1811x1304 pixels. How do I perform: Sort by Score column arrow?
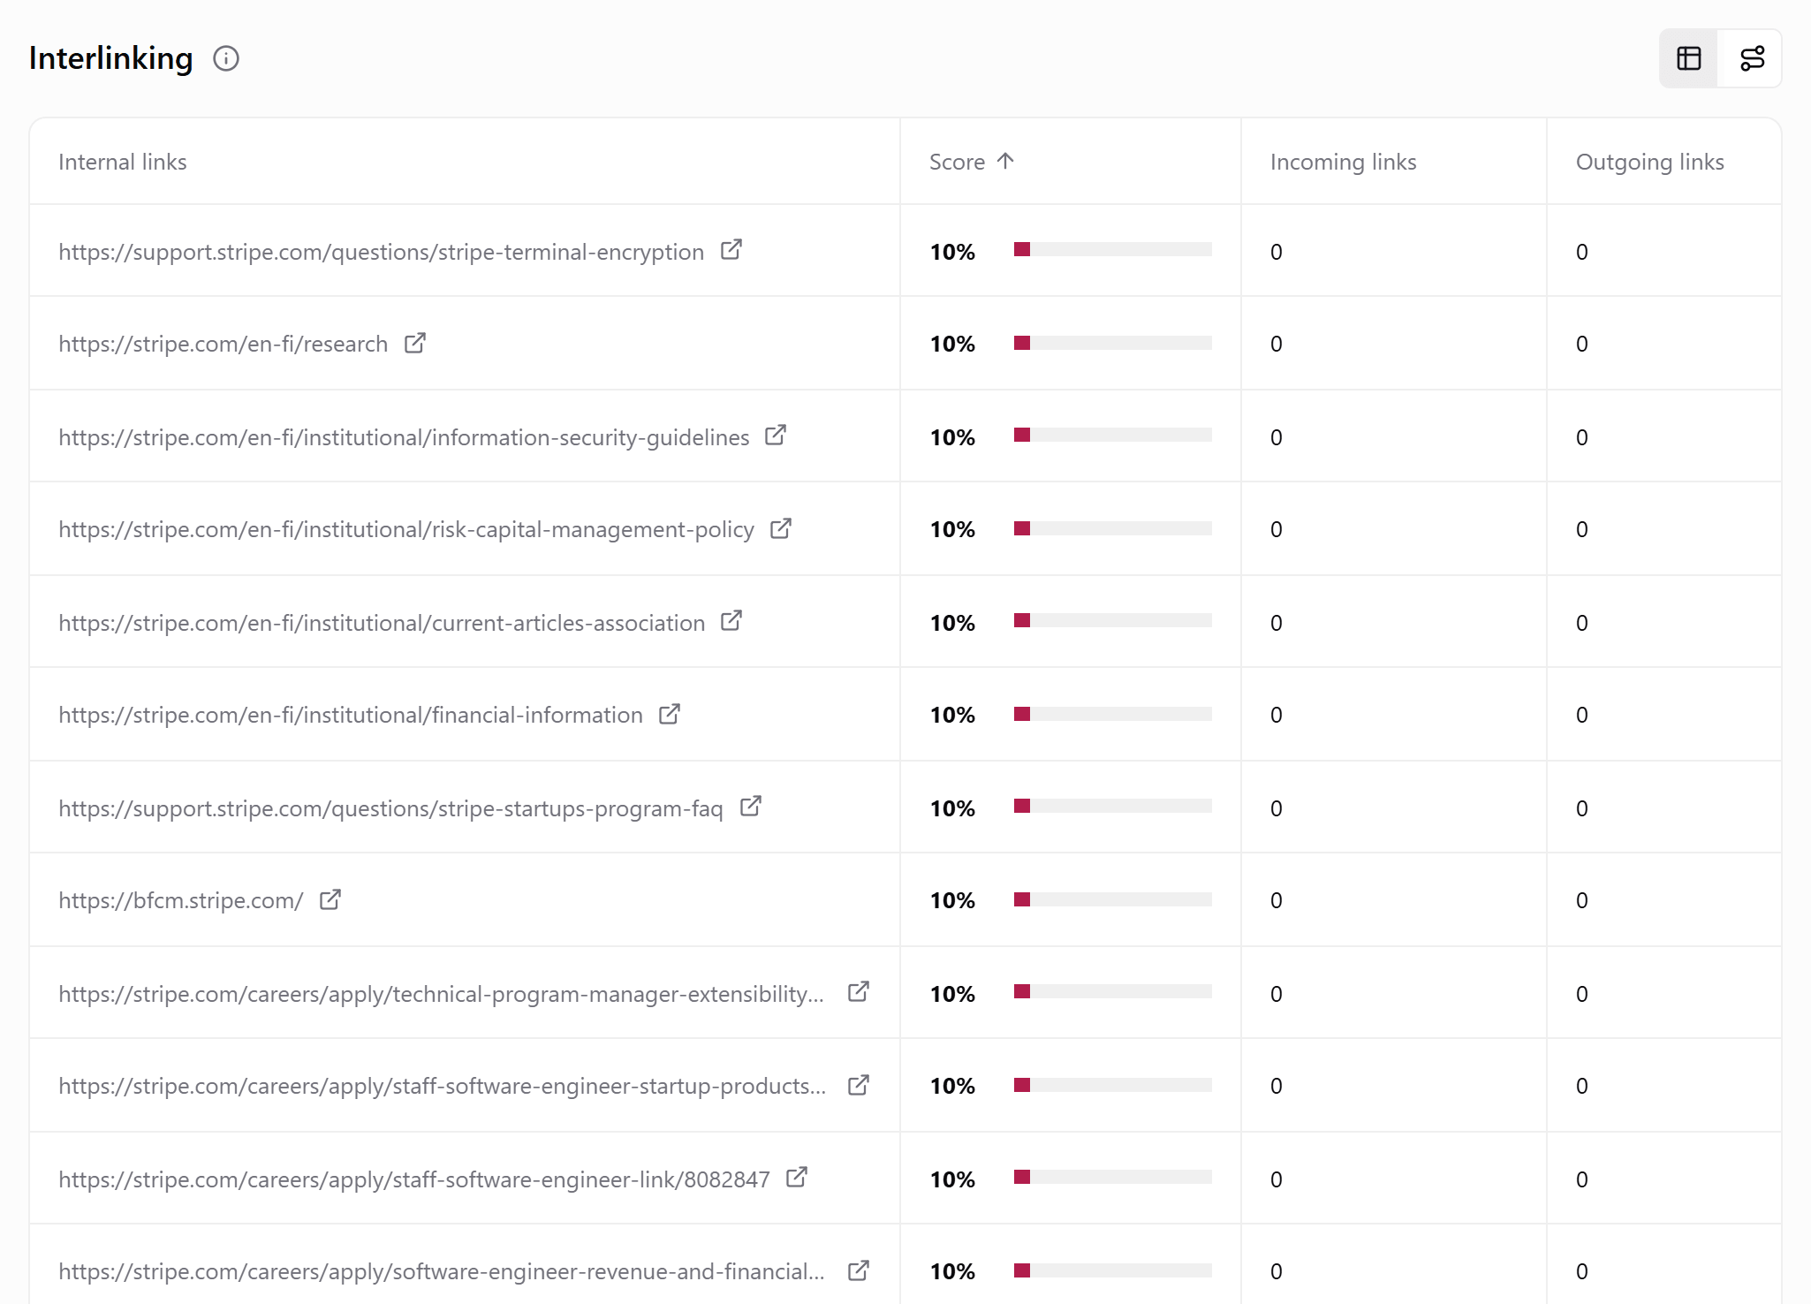pos(1005,161)
